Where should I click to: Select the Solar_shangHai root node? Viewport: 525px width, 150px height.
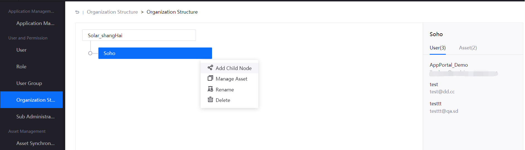[139, 35]
